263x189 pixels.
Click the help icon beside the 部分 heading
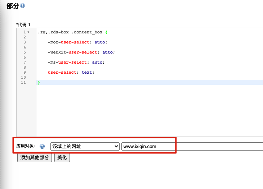[23, 6]
